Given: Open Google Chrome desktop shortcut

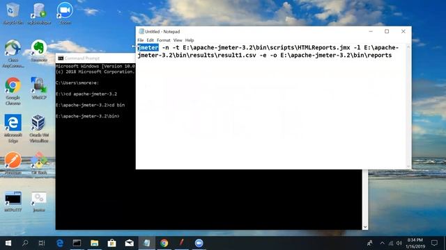Looking at the screenshot, I should (13, 91).
